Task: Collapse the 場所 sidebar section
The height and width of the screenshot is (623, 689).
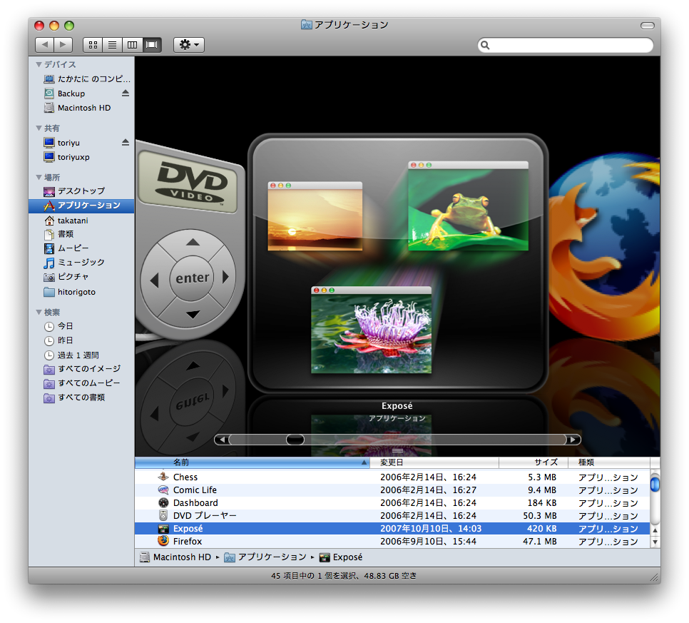Action: point(39,178)
